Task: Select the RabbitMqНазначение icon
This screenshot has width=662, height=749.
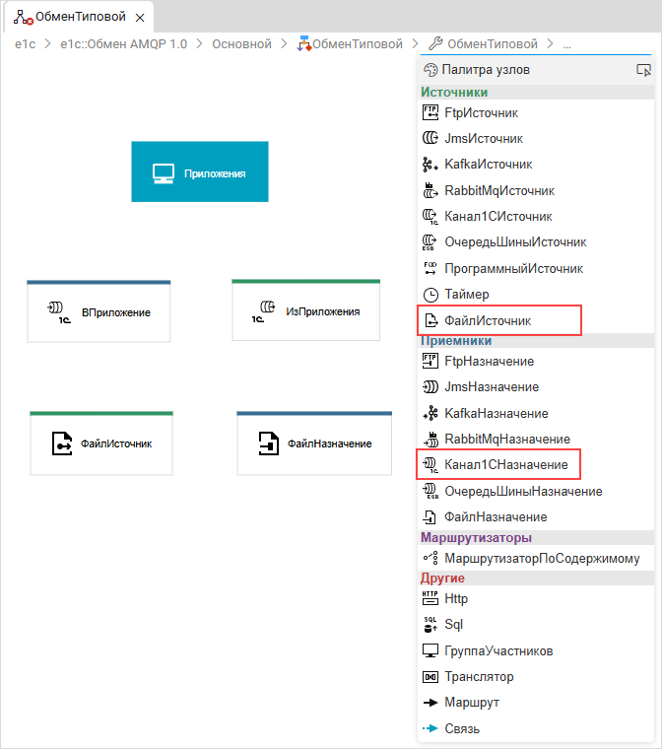Action: (x=430, y=439)
